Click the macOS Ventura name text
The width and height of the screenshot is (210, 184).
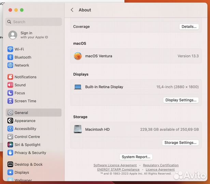point(99,56)
